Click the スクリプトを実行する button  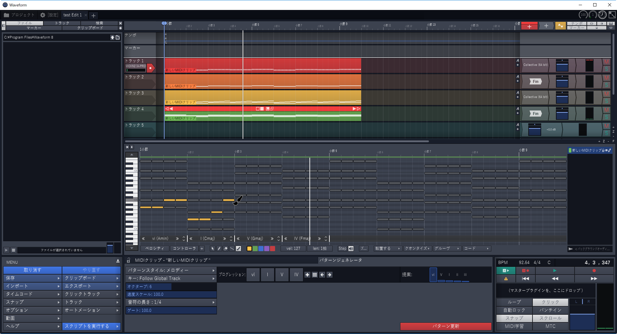click(92, 326)
